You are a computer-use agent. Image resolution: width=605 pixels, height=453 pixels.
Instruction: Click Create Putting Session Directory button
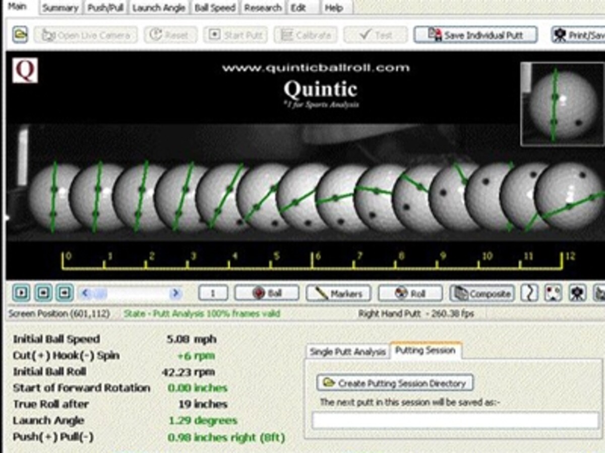(x=395, y=383)
